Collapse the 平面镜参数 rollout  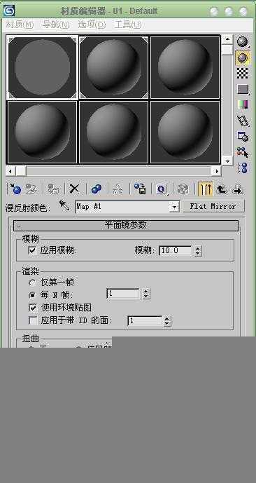126,226
